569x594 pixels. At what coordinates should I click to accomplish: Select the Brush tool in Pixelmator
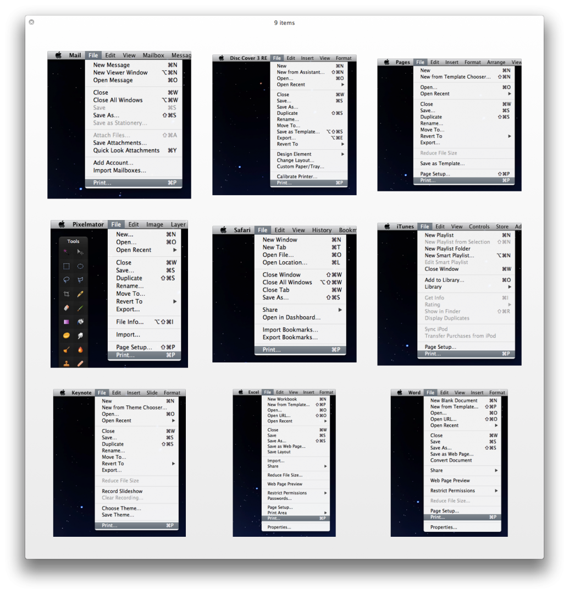[x=80, y=308]
